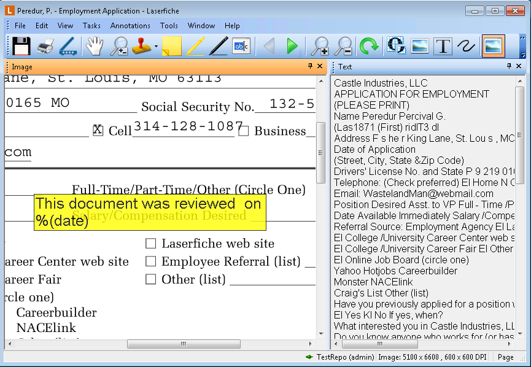This screenshot has width=531, height=367.
Task: Click Image pane scroll up arrow
Action: coord(320,81)
